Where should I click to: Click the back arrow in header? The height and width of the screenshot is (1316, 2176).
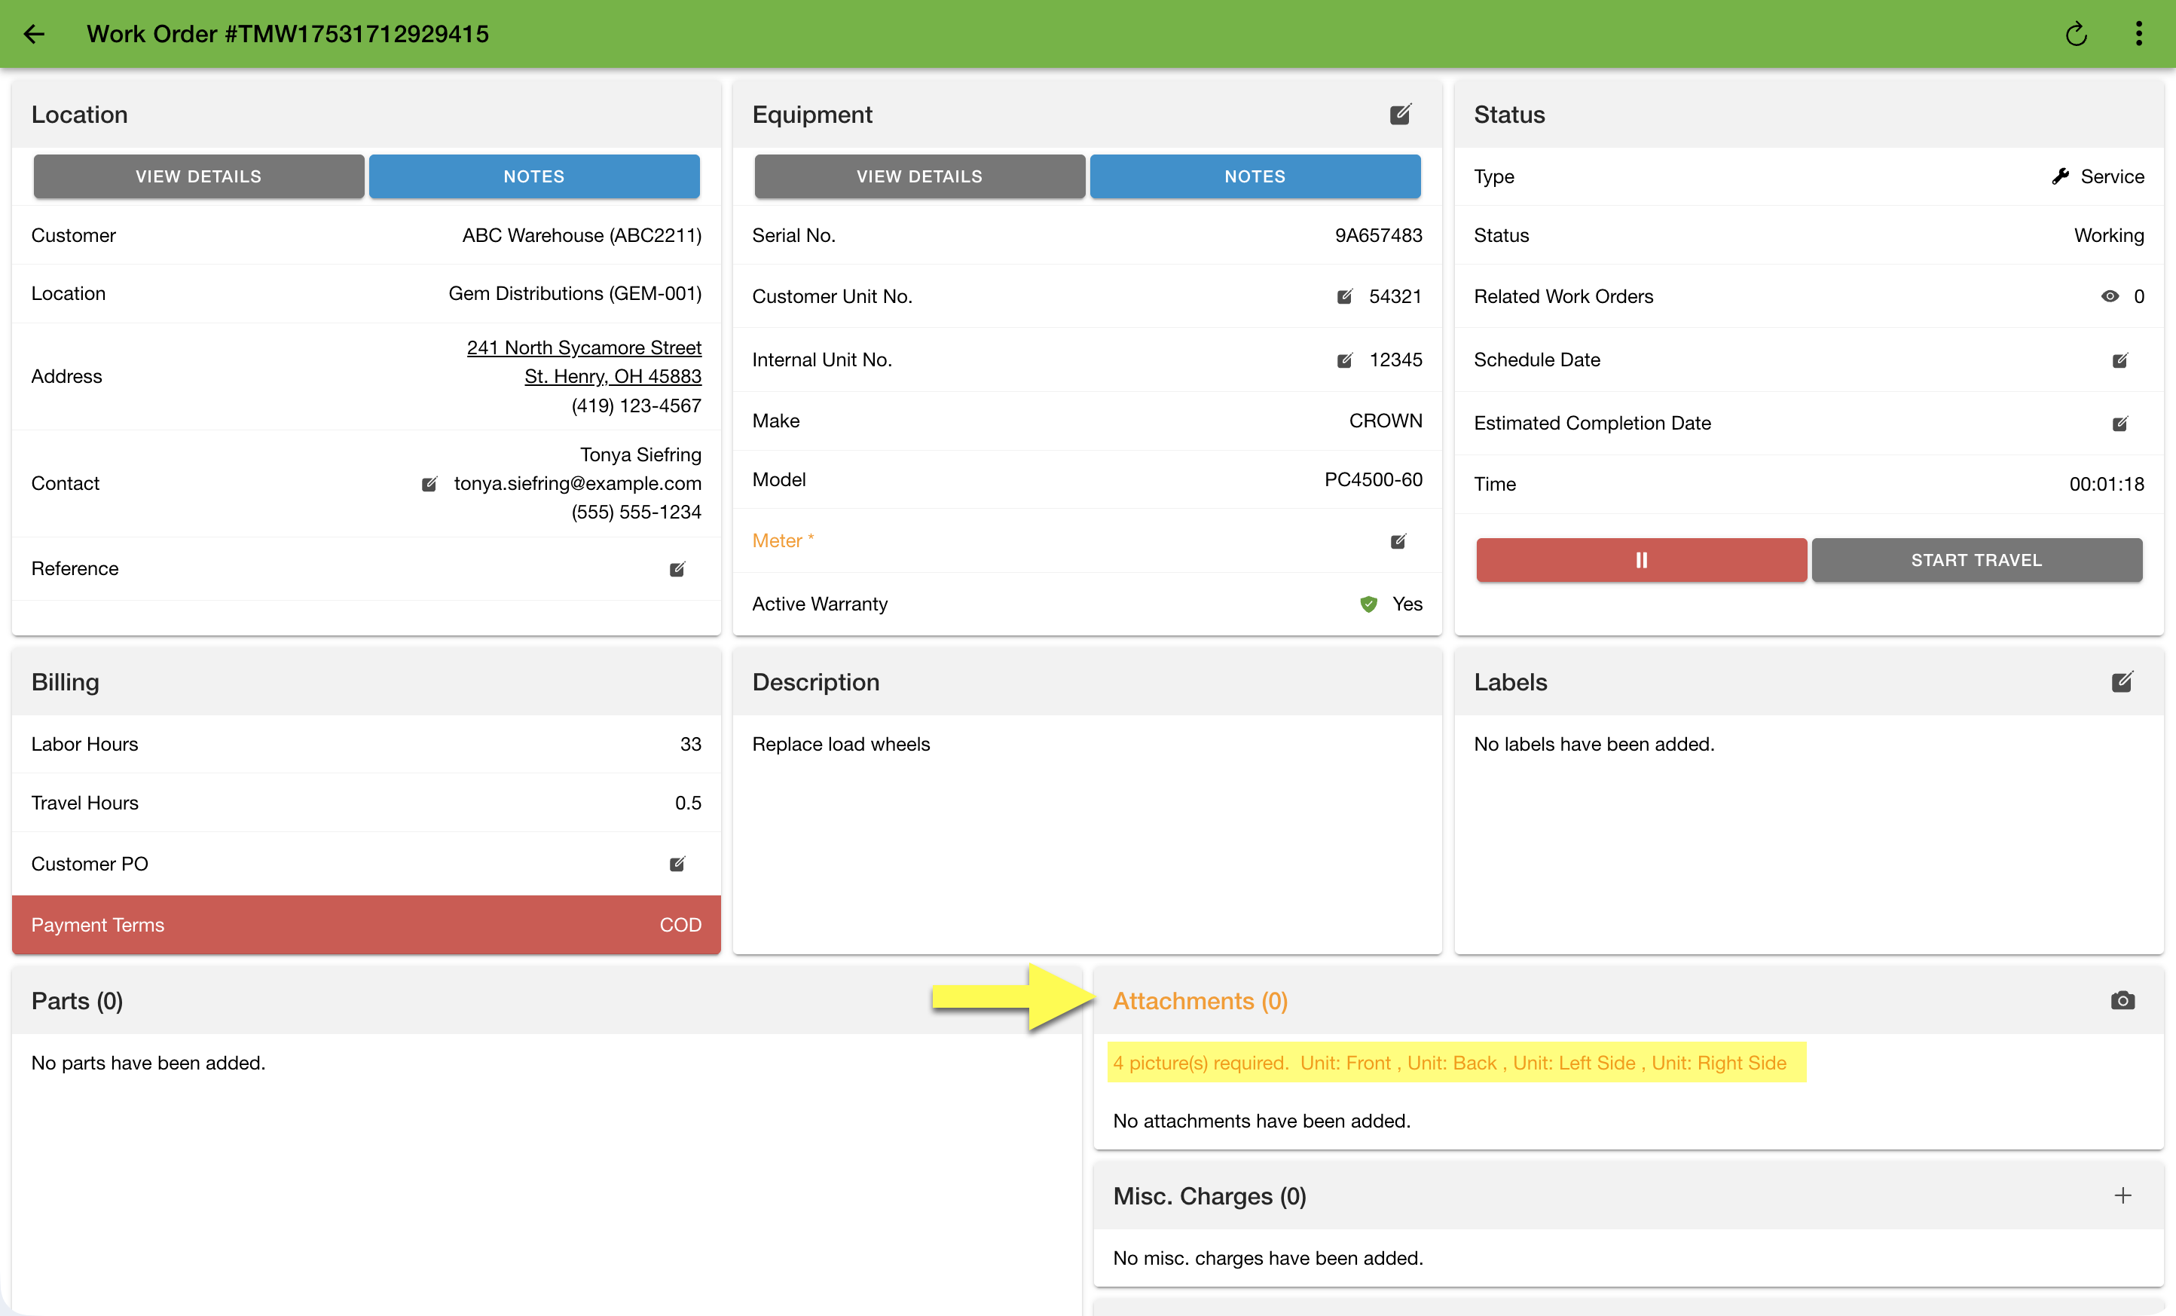(x=34, y=34)
